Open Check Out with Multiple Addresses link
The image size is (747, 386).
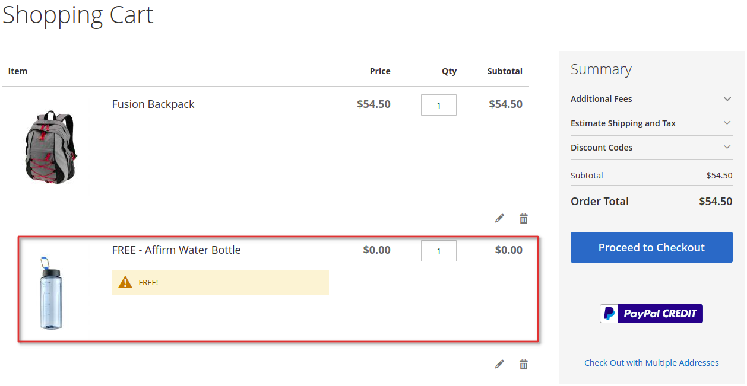pos(651,363)
